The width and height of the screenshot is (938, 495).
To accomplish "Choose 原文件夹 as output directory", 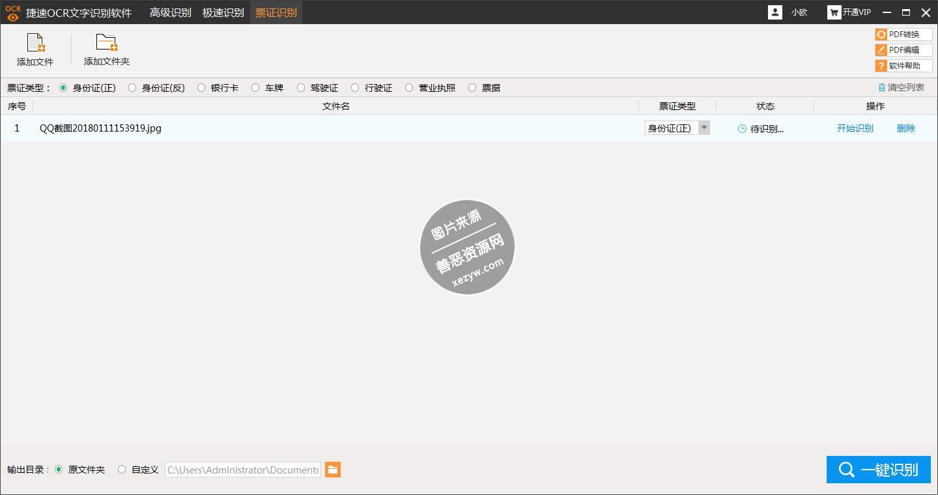I will coord(59,470).
